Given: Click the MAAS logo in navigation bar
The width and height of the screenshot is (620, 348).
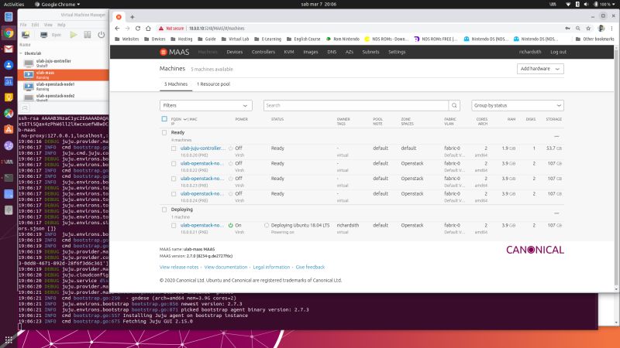Looking at the screenshot, I should click(174, 52).
